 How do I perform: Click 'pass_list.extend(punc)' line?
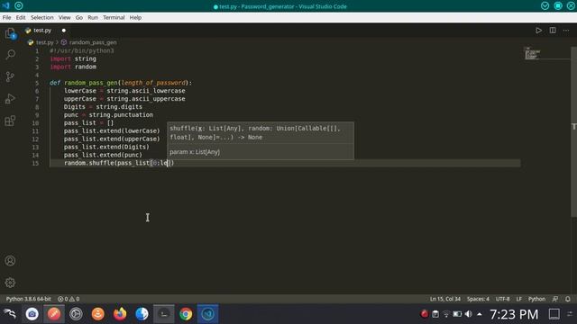(x=103, y=155)
